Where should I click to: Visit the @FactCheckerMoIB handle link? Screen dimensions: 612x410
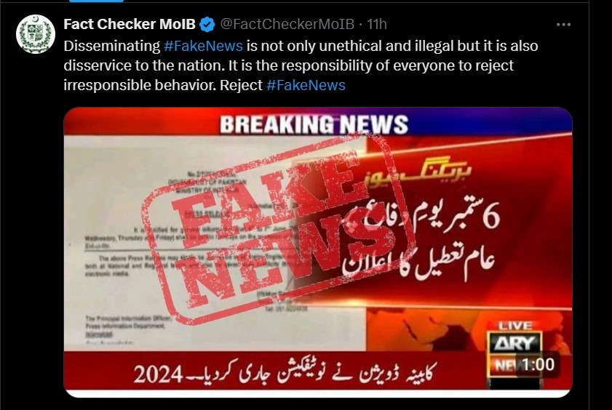click(287, 24)
